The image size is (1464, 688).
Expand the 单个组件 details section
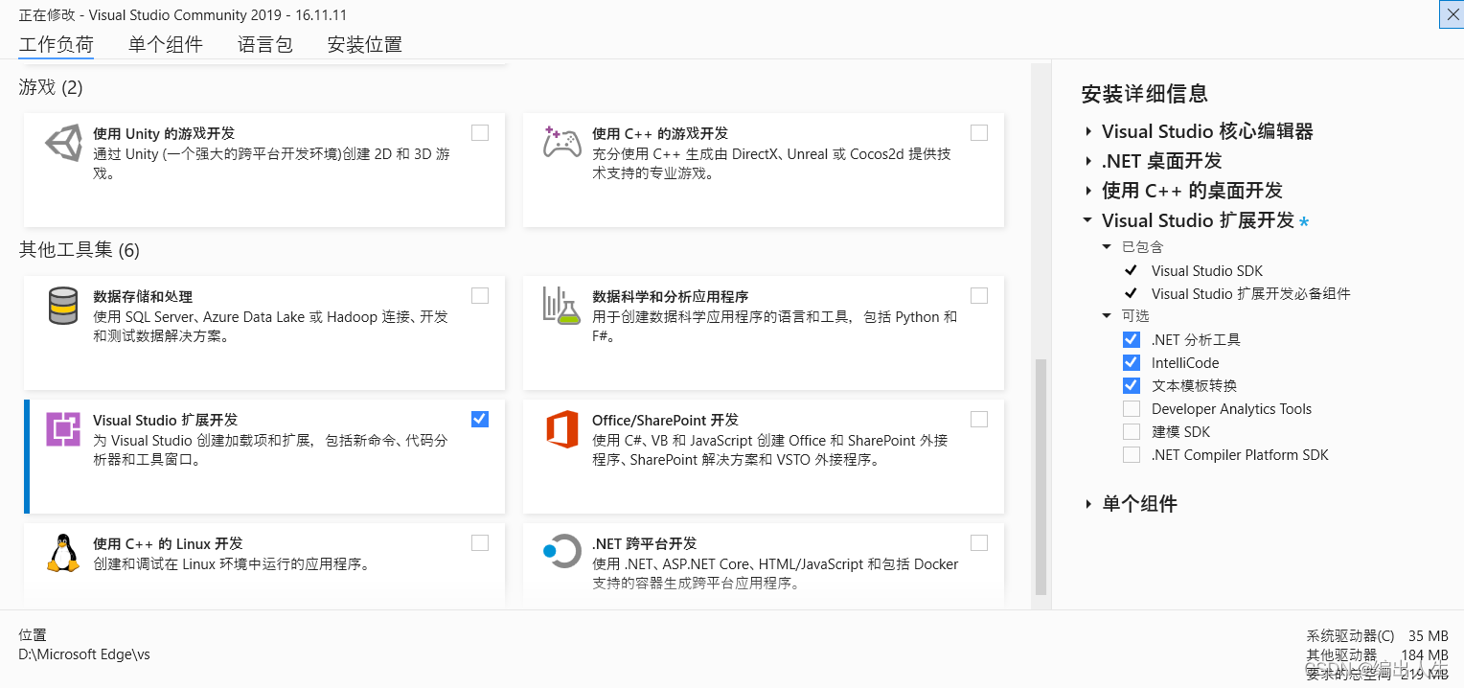coord(1088,504)
